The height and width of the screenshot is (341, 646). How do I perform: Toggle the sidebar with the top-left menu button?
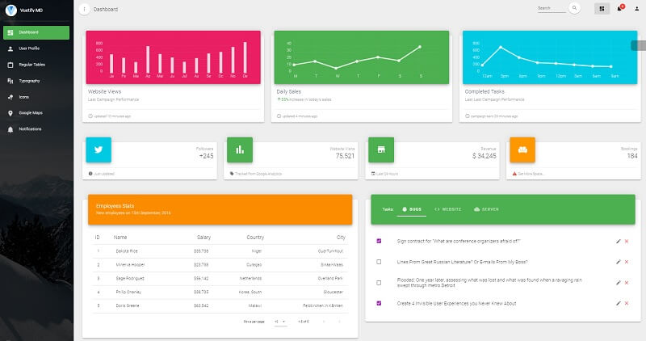(85, 9)
